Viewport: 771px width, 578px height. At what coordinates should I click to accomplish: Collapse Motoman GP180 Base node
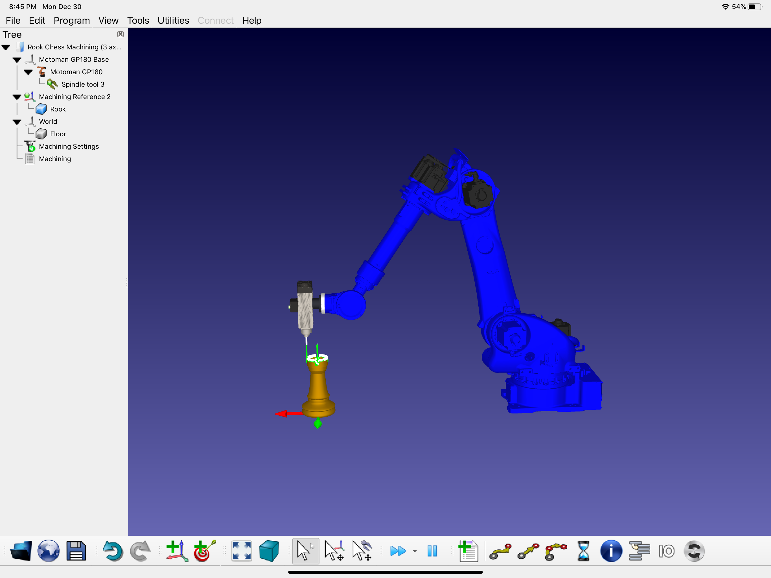point(17,60)
